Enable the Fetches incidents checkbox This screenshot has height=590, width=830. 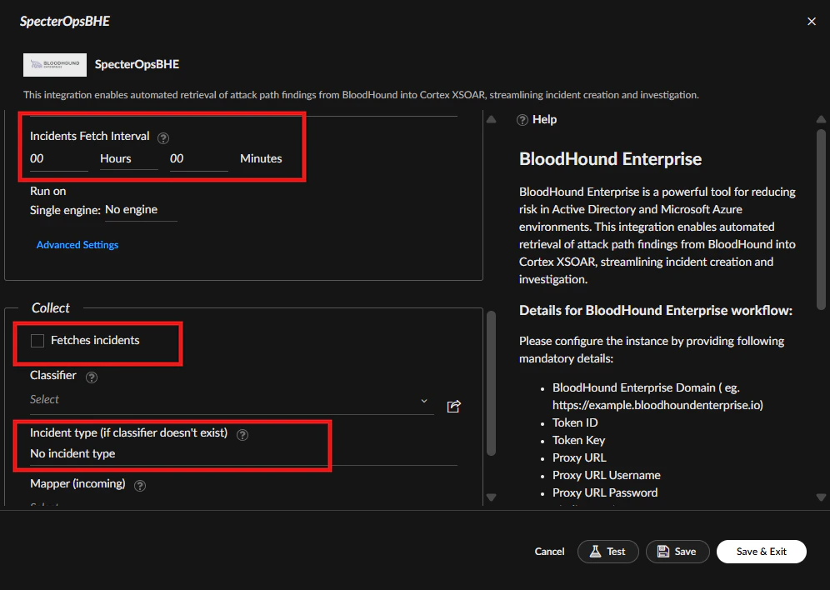pos(36,341)
